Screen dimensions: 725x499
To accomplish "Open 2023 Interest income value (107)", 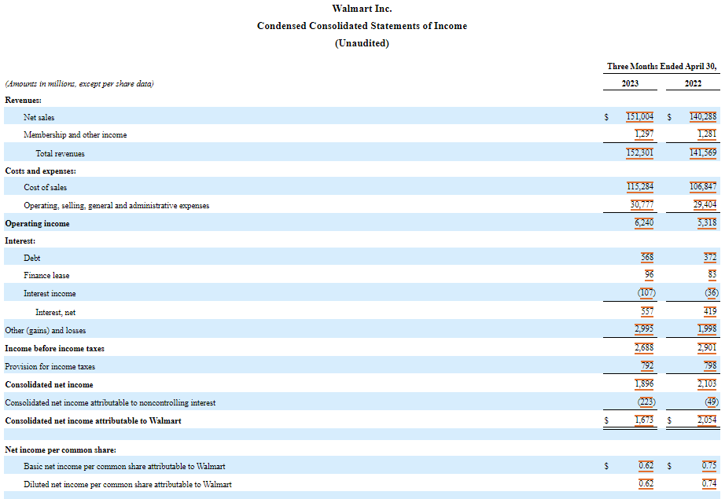I will tap(646, 293).
